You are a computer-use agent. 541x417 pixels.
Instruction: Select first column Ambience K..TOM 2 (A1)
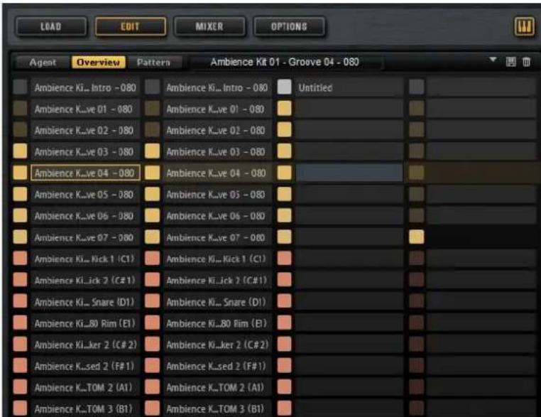[x=85, y=387]
